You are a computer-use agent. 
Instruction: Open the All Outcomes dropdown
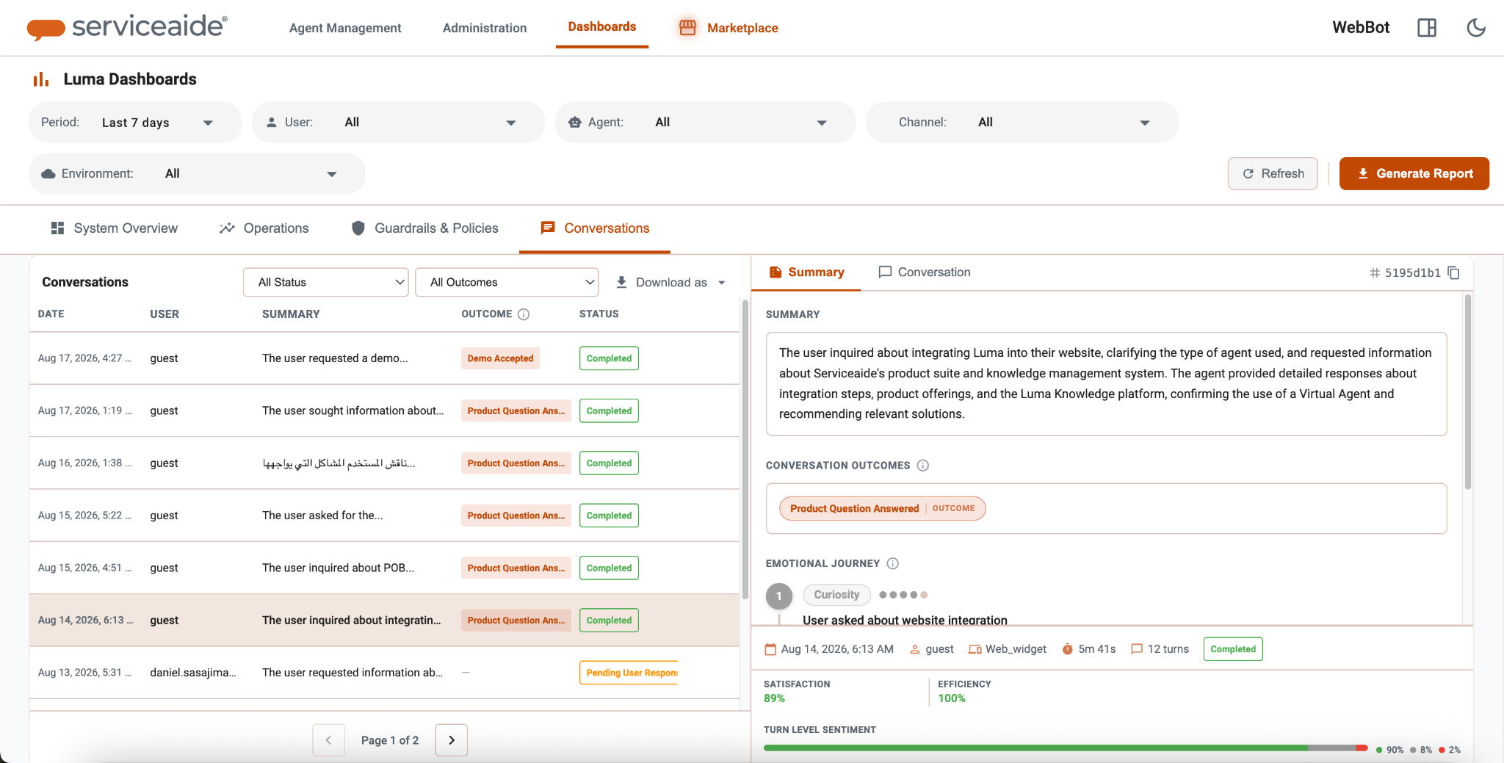[x=507, y=282]
